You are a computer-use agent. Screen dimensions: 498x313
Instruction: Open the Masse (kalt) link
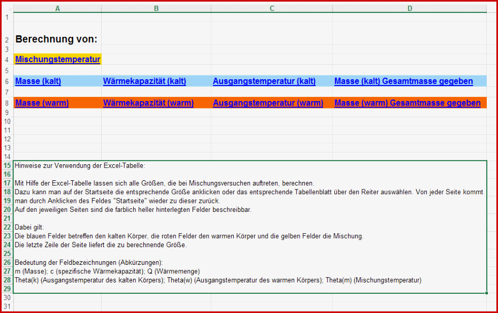tap(38, 81)
